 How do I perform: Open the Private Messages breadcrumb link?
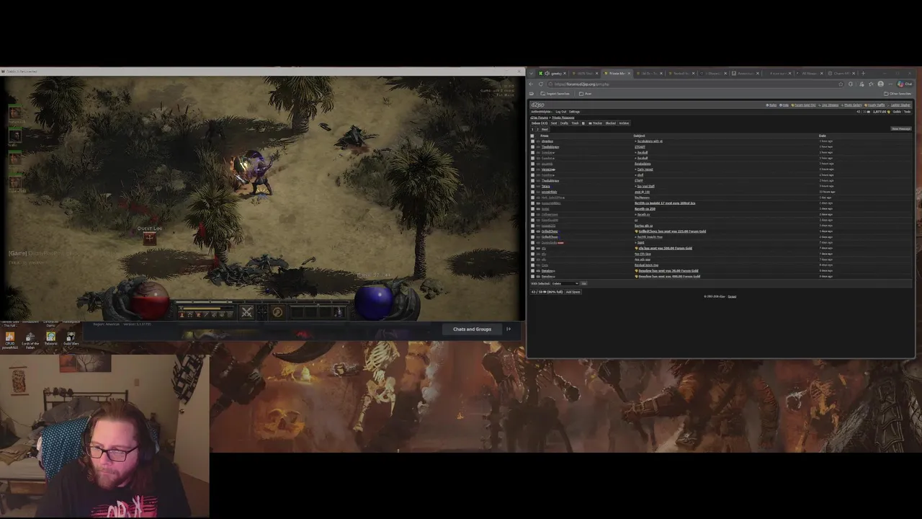tap(563, 117)
